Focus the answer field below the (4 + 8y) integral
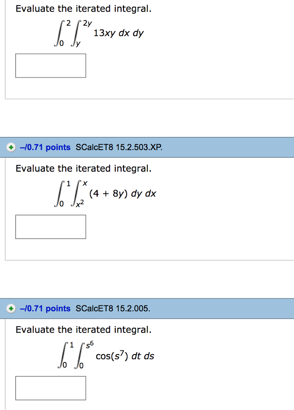The image size is (294, 410). point(50,227)
